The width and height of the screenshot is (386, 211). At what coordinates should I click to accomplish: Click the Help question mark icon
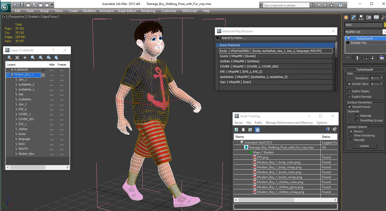pyautogui.click(x=341, y=5)
